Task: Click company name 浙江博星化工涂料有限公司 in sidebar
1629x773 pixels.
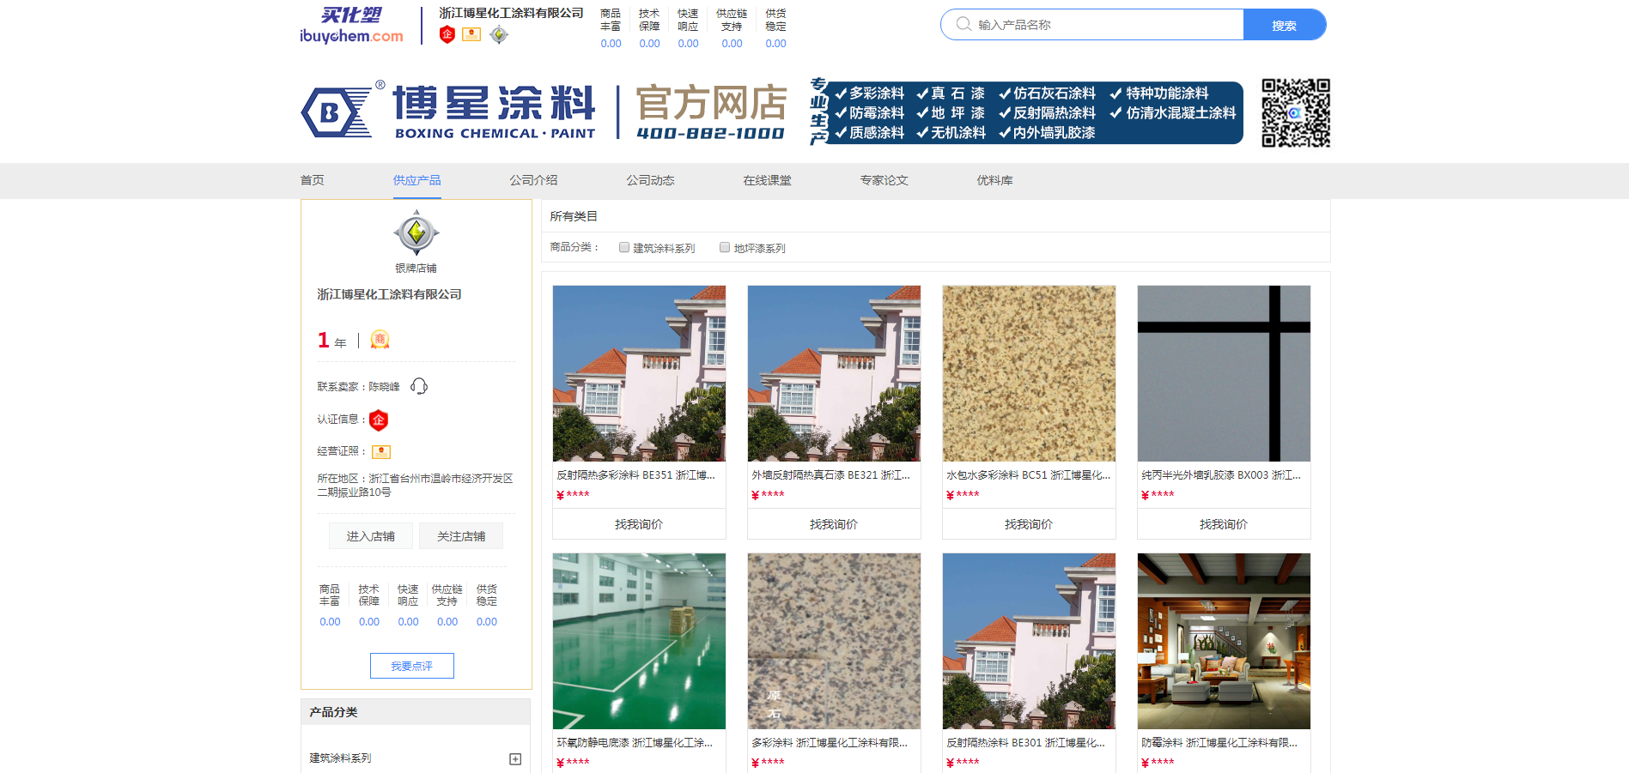Action: 389,294
